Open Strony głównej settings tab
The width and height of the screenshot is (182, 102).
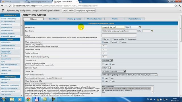[74, 19]
